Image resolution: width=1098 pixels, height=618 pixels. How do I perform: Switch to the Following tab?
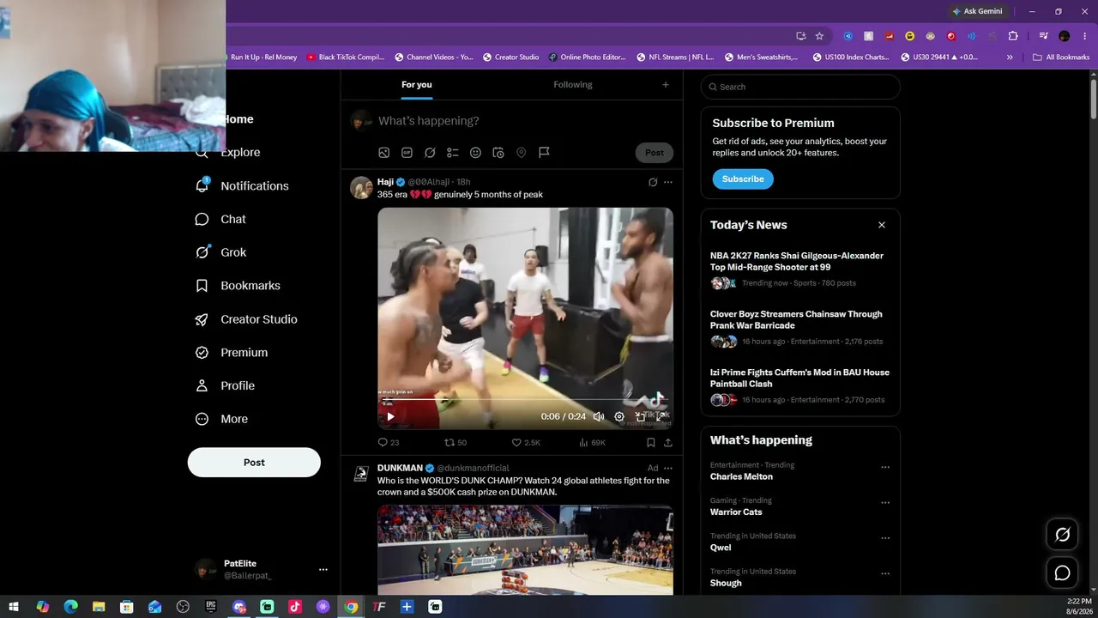pos(573,85)
